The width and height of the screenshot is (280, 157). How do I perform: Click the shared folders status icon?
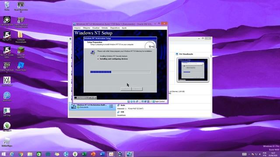point(143,102)
